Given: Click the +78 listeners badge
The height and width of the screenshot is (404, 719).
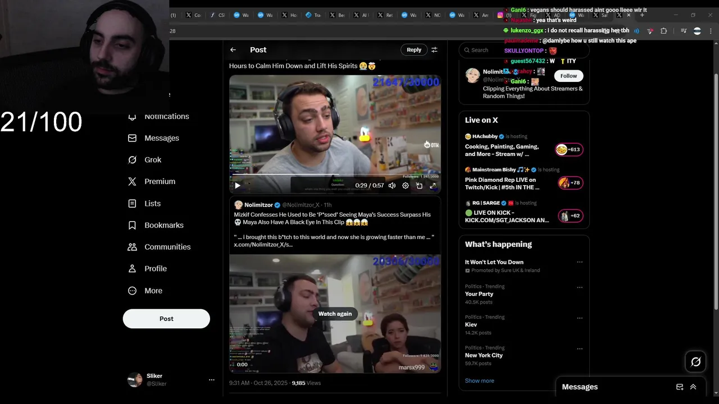Looking at the screenshot, I should coord(570,182).
